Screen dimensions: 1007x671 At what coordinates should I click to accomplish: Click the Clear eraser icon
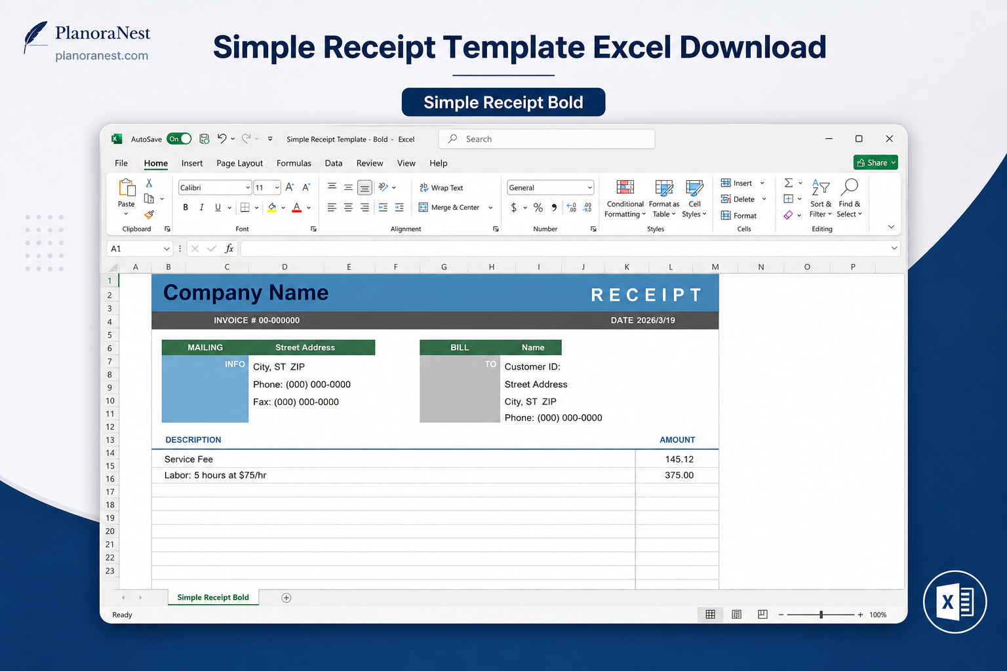pyautogui.click(x=789, y=215)
